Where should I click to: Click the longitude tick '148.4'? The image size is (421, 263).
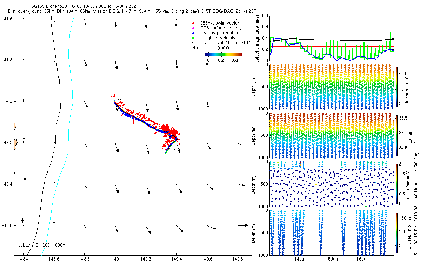pyautogui.click(x=23, y=259)
